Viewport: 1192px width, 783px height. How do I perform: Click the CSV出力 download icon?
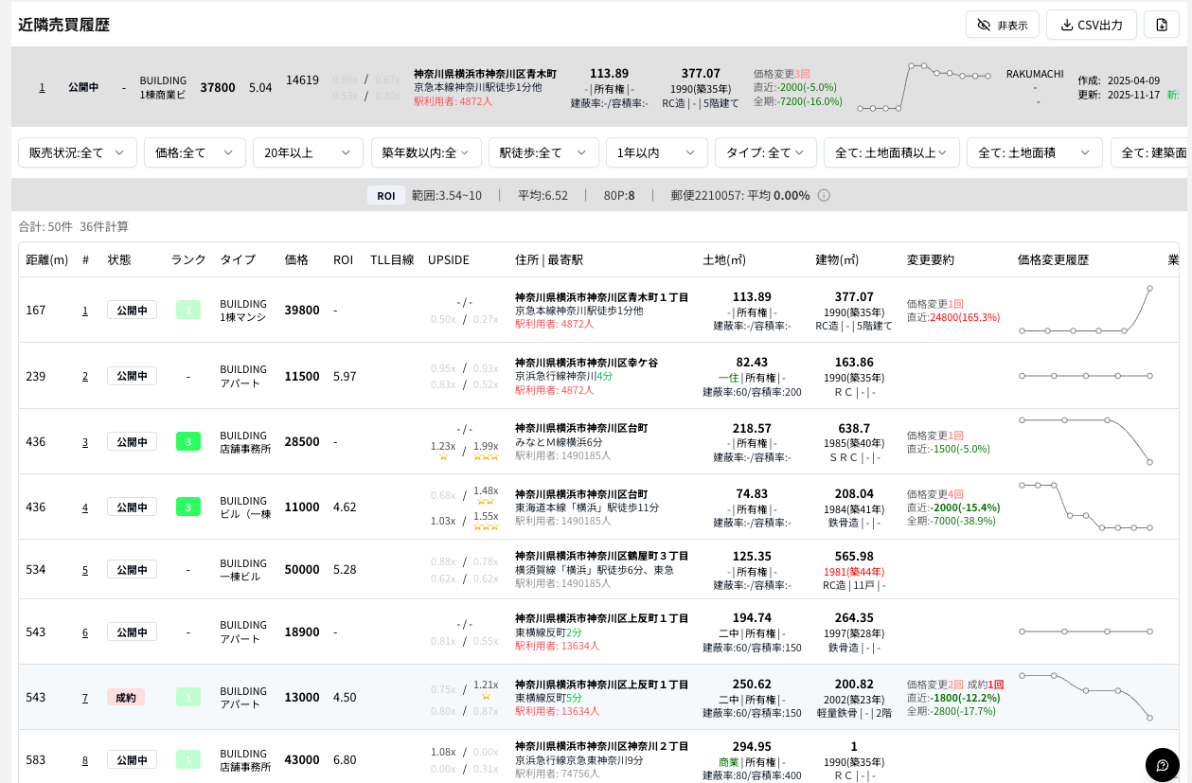click(1066, 25)
